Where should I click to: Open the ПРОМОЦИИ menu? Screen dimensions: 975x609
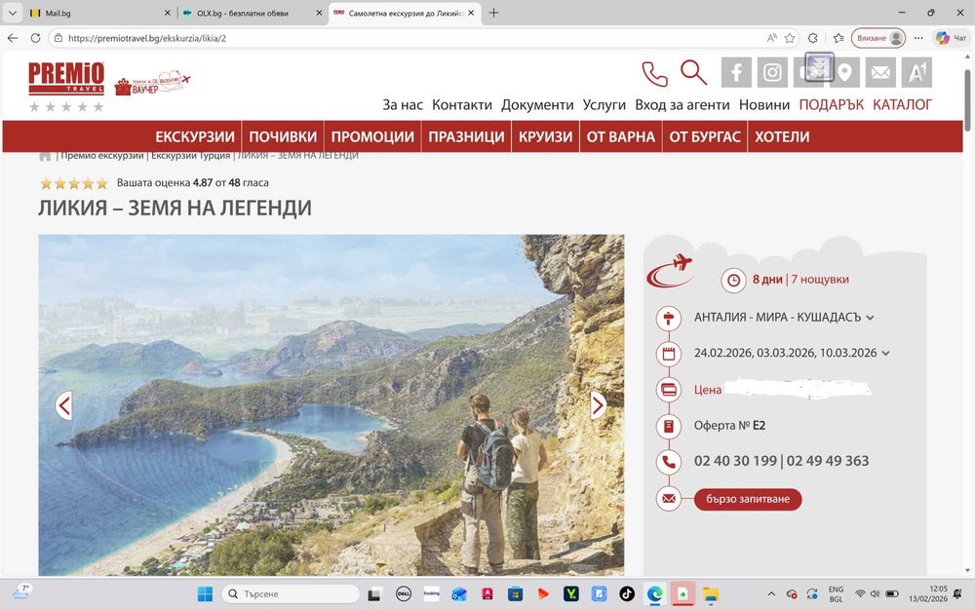click(372, 136)
